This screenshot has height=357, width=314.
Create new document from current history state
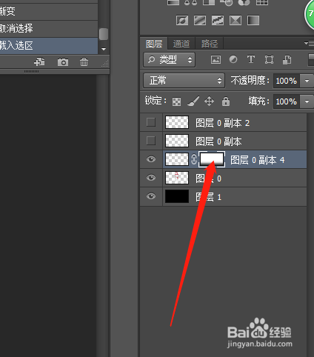[39, 61]
